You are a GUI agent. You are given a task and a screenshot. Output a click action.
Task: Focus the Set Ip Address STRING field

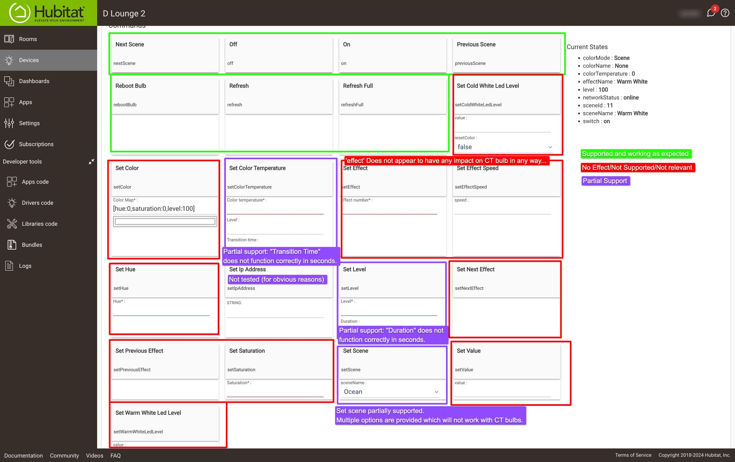pyautogui.click(x=275, y=312)
